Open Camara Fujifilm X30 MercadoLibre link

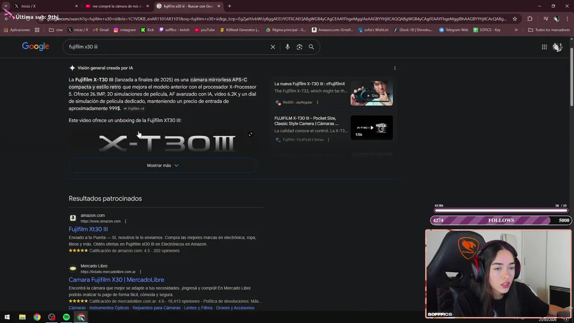click(116, 280)
